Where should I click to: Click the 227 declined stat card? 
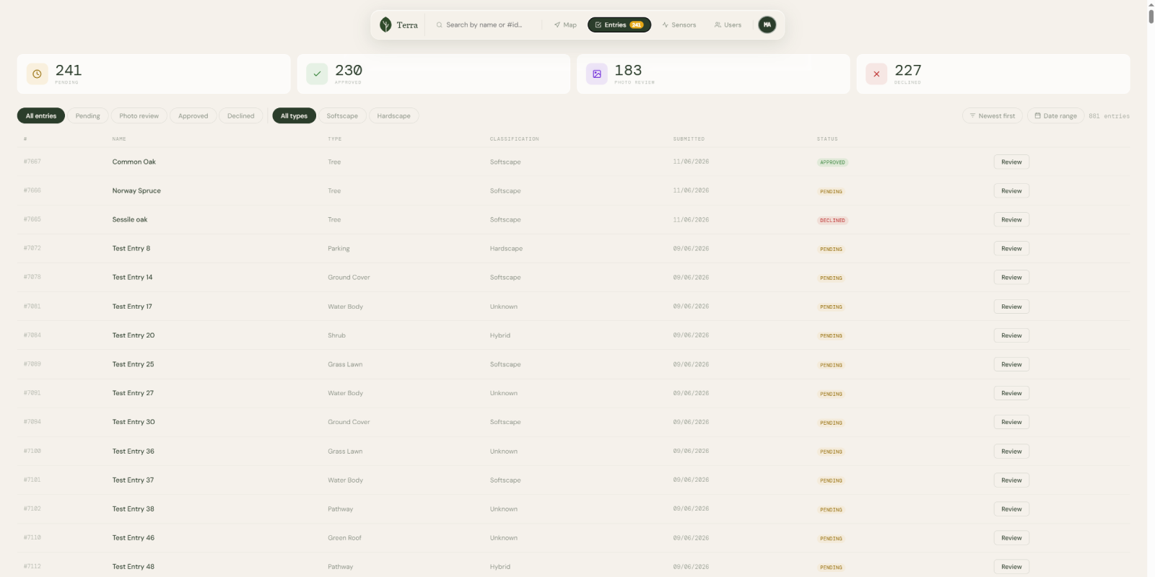click(993, 74)
